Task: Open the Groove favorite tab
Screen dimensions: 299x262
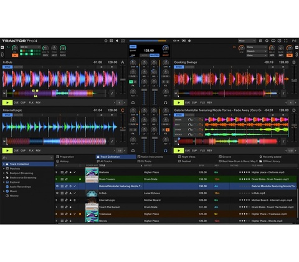Action: click(225, 157)
